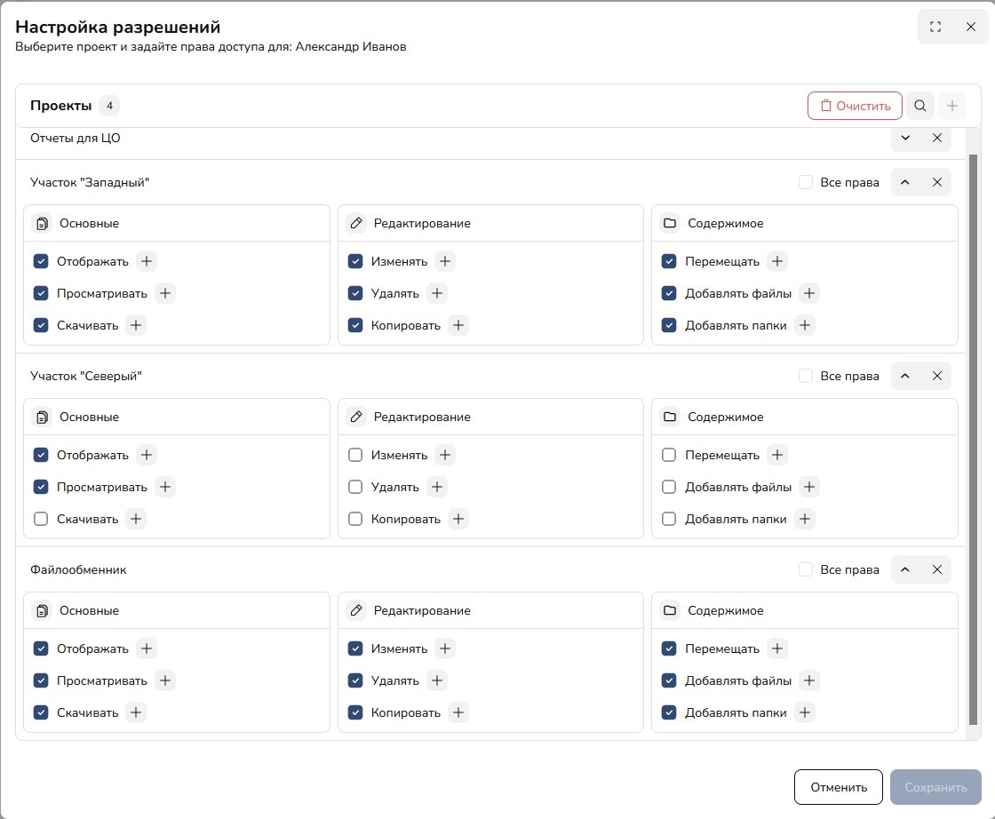Enable Все права for Участок "Северный"
The height and width of the screenshot is (819, 995).
[806, 376]
